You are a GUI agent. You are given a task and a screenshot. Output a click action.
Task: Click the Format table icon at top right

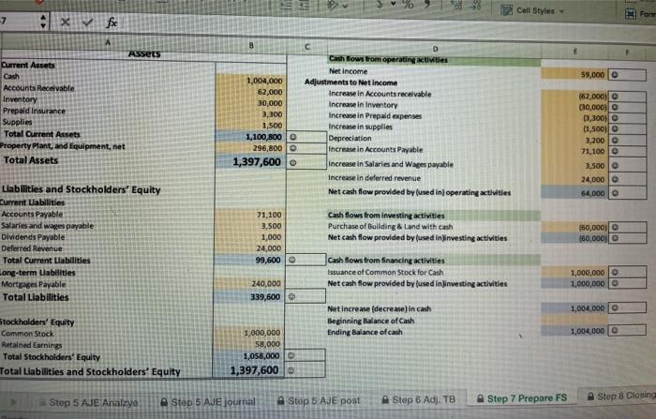pyautogui.click(x=630, y=14)
